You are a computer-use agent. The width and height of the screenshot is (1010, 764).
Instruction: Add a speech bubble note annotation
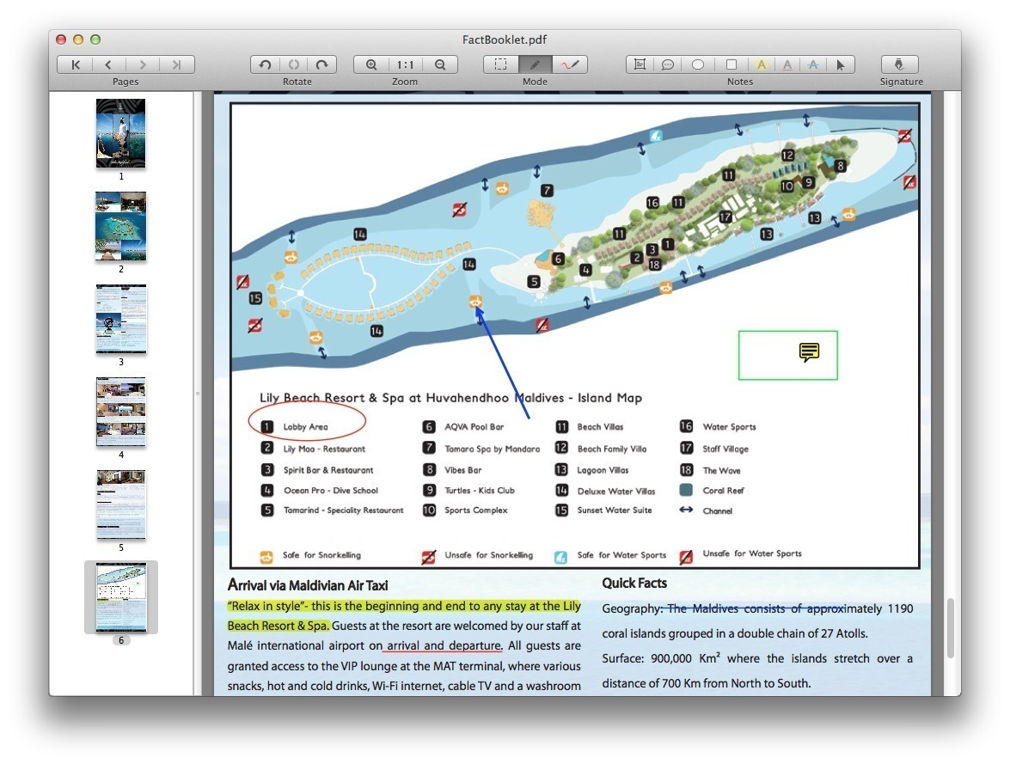[x=668, y=64]
